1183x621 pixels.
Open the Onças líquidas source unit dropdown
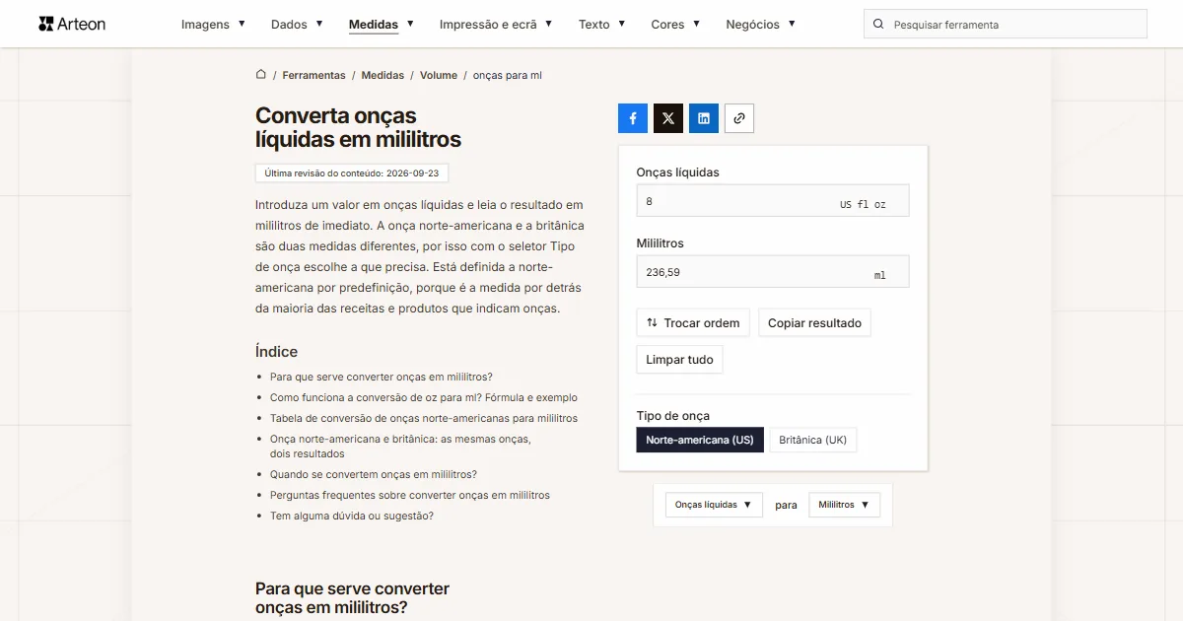(x=714, y=505)
